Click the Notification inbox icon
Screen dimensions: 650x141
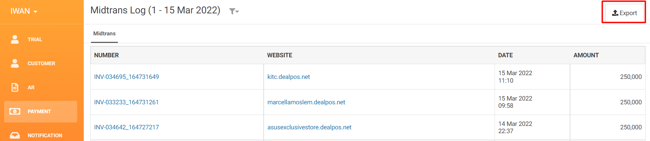(15, 136)
